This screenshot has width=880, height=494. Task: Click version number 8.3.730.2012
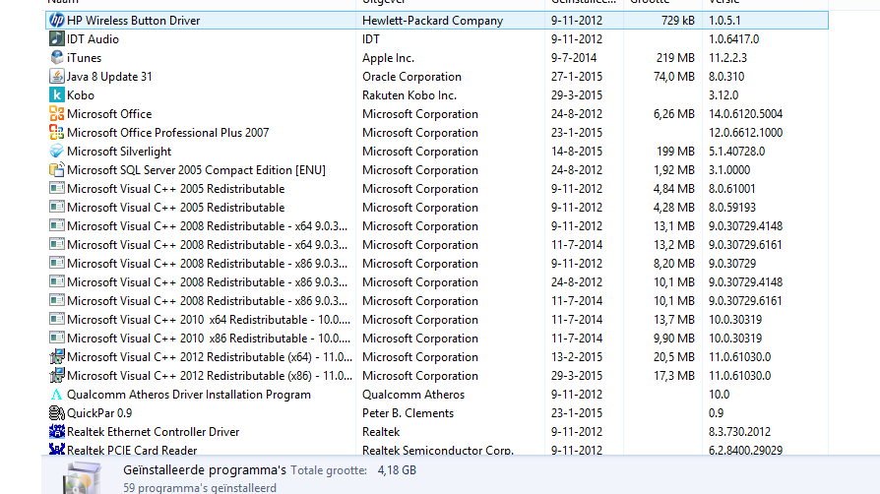coord(739,432)
